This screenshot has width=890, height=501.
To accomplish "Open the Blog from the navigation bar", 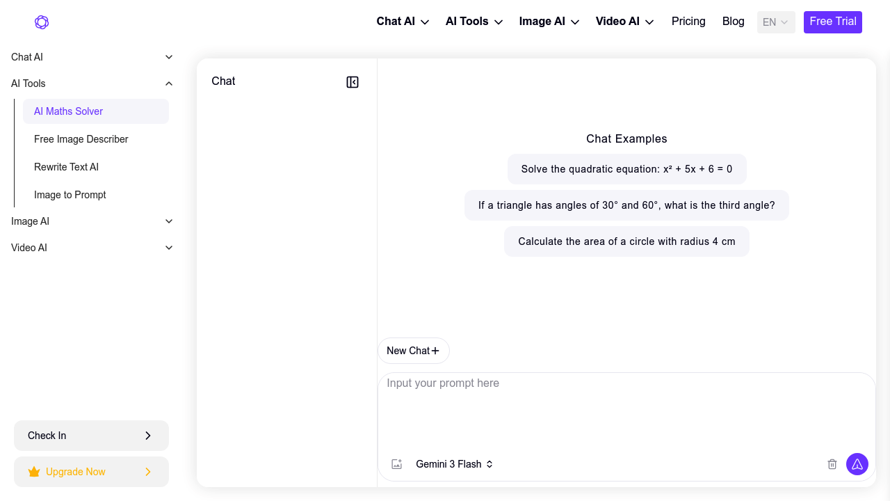I will pyautogui.click(x=733, y=22).
